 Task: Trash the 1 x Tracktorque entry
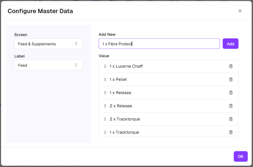[x=231, y=132]
